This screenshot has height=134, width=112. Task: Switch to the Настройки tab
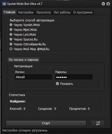click(26, 12)
